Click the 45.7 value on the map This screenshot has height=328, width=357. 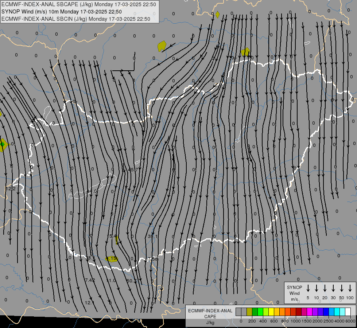133,169
